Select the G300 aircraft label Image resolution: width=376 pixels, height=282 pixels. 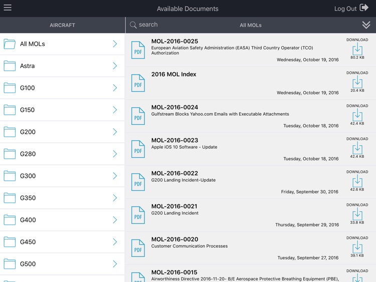[x=28, y=176]
